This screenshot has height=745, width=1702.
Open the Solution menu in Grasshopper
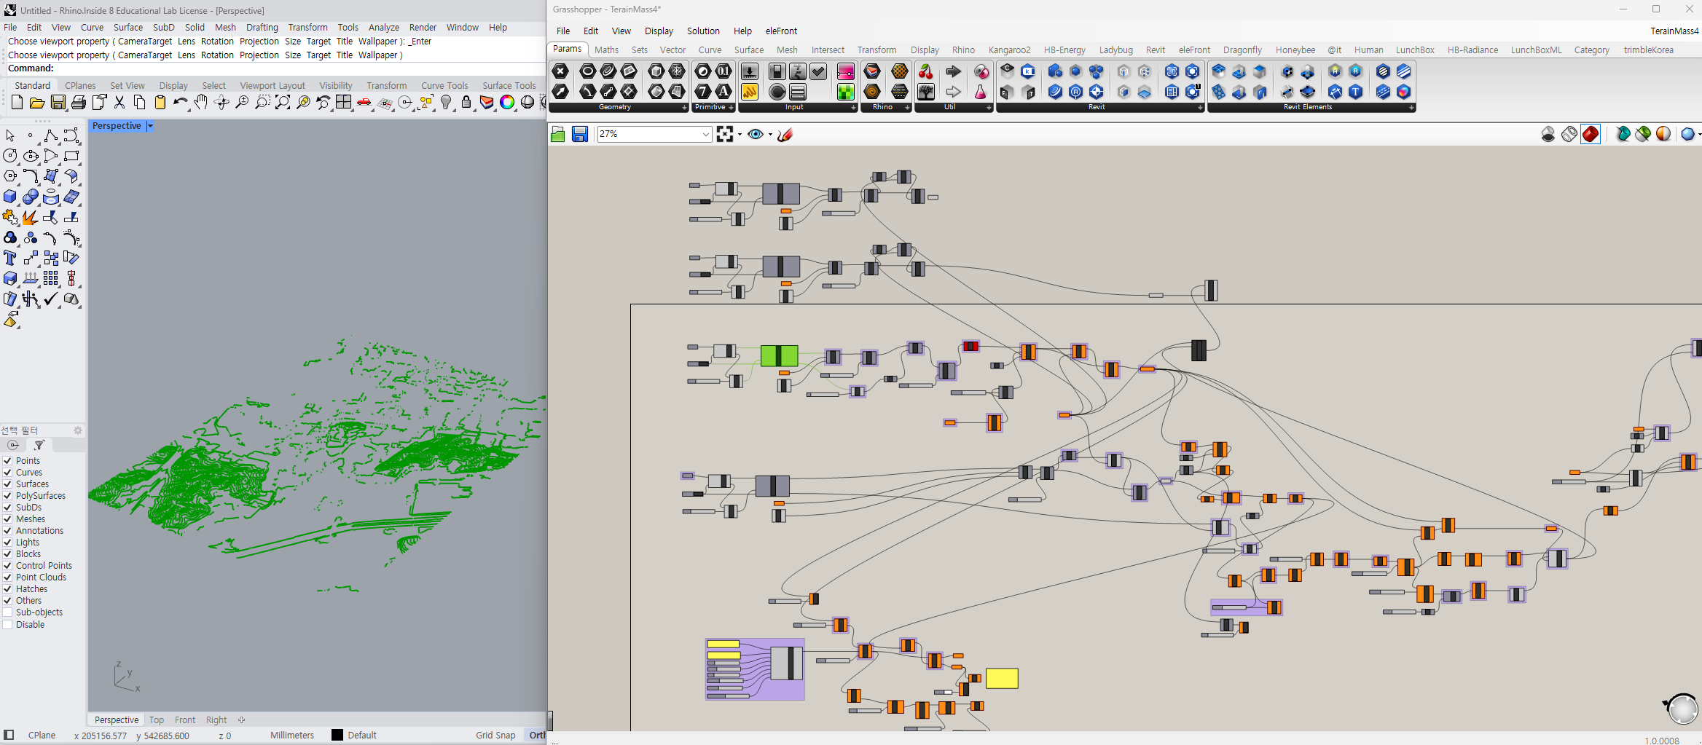tap(702, 31)
